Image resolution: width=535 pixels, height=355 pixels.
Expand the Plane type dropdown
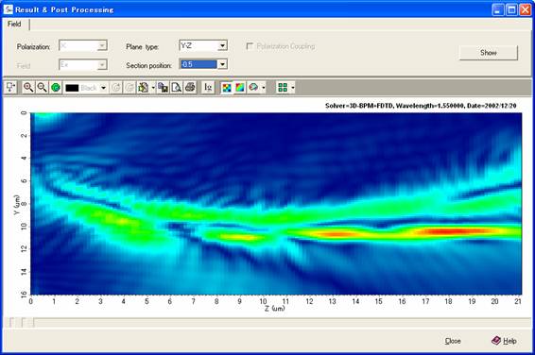[222, 45]
